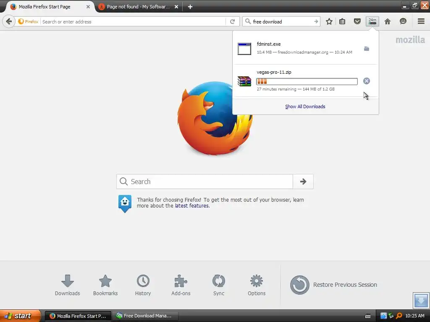Click the vegas-pro-11.zip file name
The height and width of the screenshot is (322, 430).
click(x=274, y=72)
